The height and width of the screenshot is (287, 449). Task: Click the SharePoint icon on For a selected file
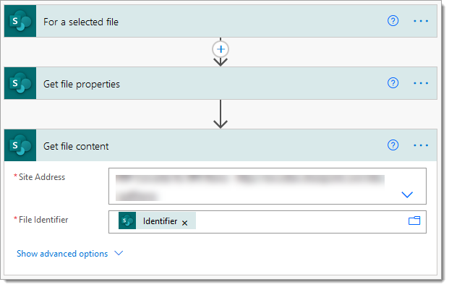(20, 21)
